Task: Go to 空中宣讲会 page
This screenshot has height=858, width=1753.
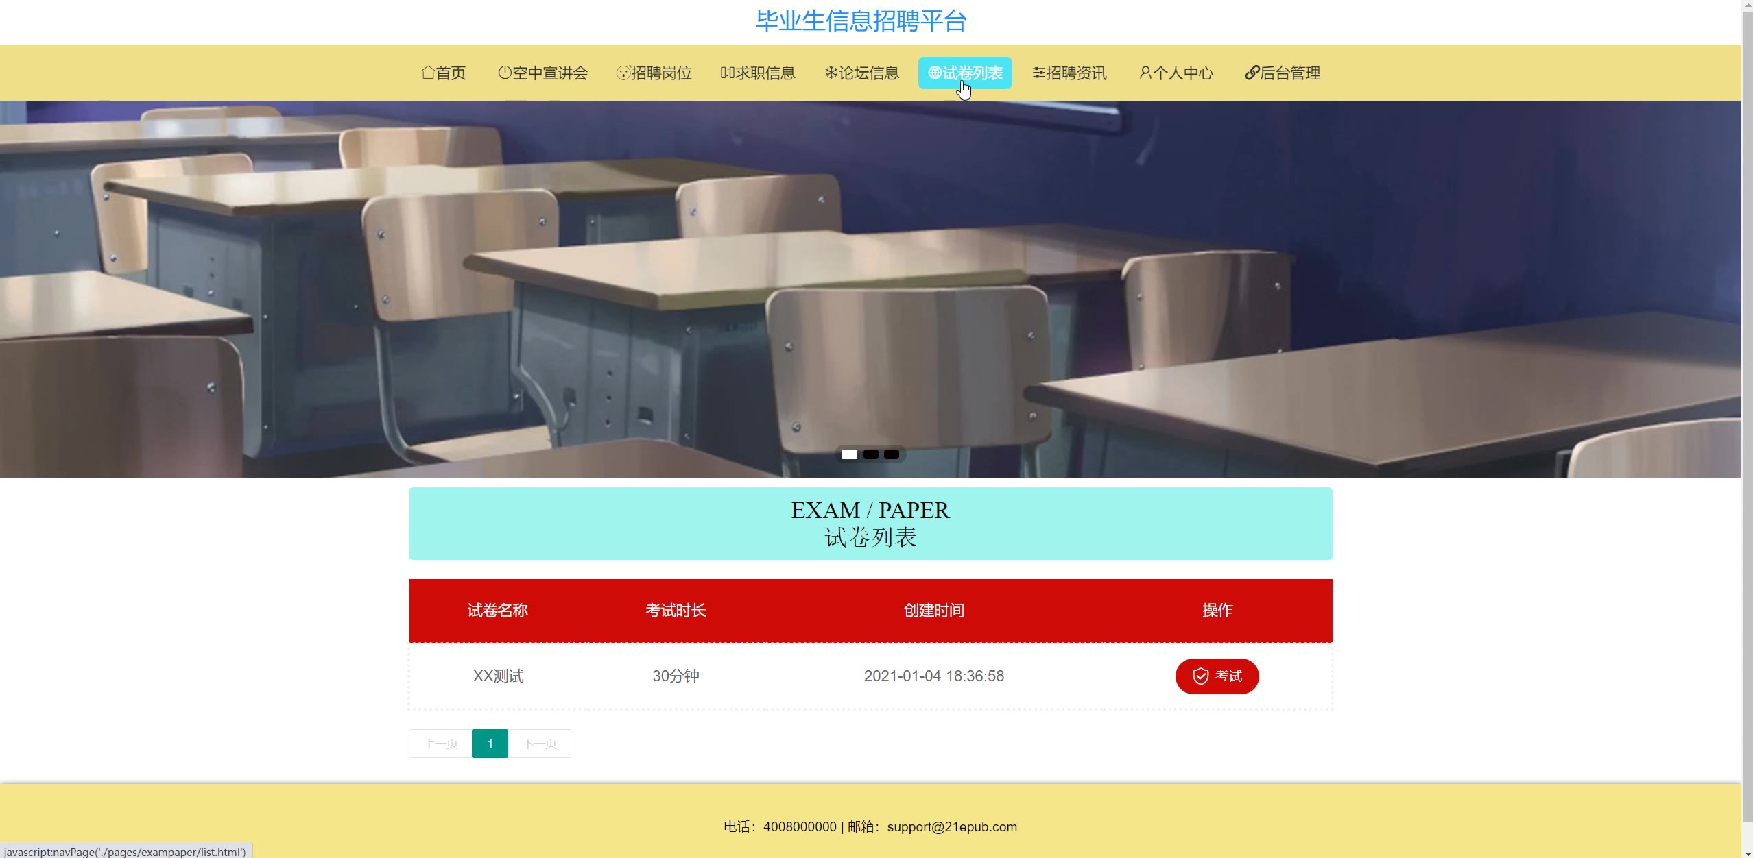Action: coord(542,73)
